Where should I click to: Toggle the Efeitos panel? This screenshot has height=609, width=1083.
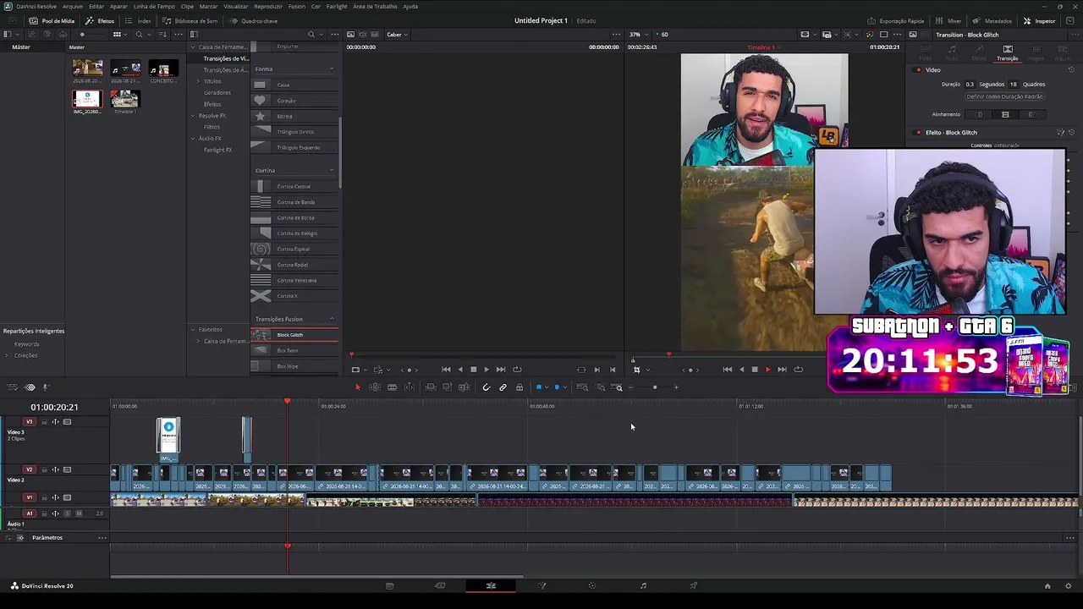tap(101, 20)
